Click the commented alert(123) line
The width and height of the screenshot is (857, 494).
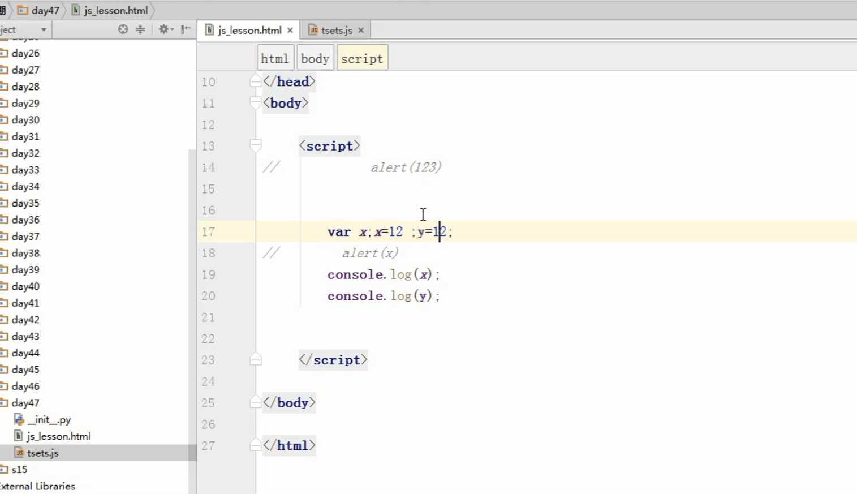[406, 167]
